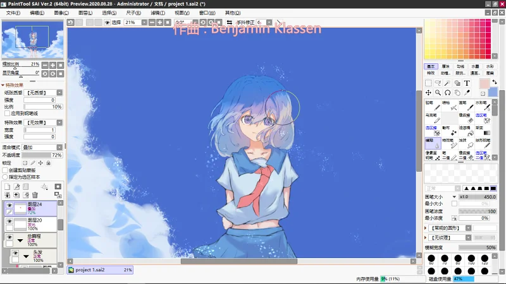Flip canvas horizontally with double-arrow icon
506x284 pixels.
[230, 22]
